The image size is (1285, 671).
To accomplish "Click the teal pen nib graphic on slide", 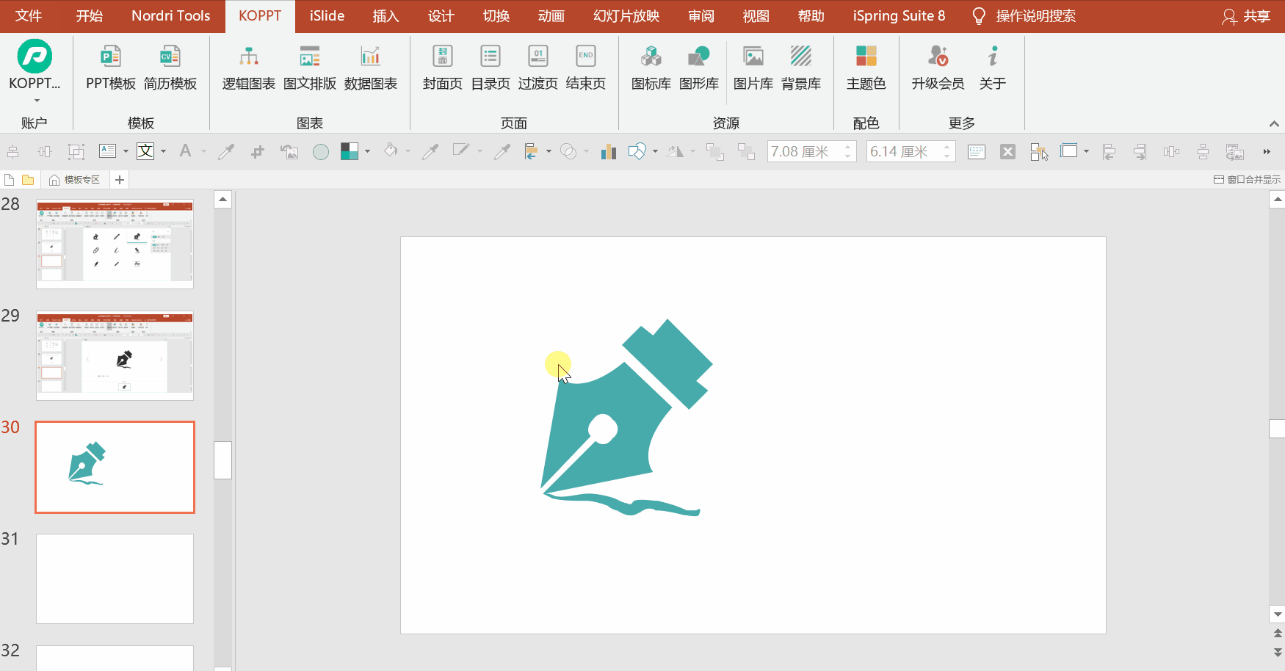I will click(x=626, y=417).
